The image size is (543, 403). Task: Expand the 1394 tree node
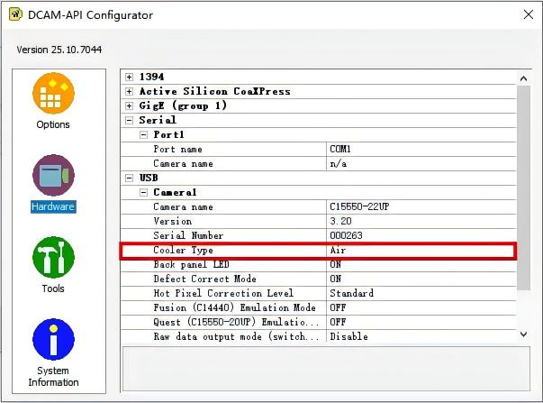coord(129,77)
